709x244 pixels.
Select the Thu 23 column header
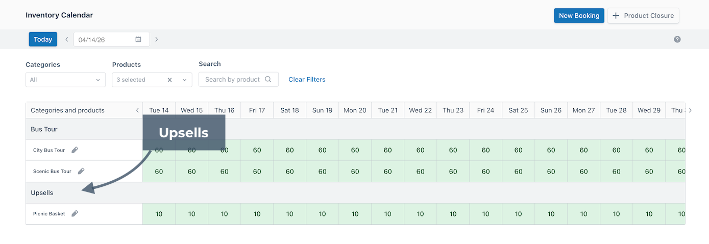point(453,110)
